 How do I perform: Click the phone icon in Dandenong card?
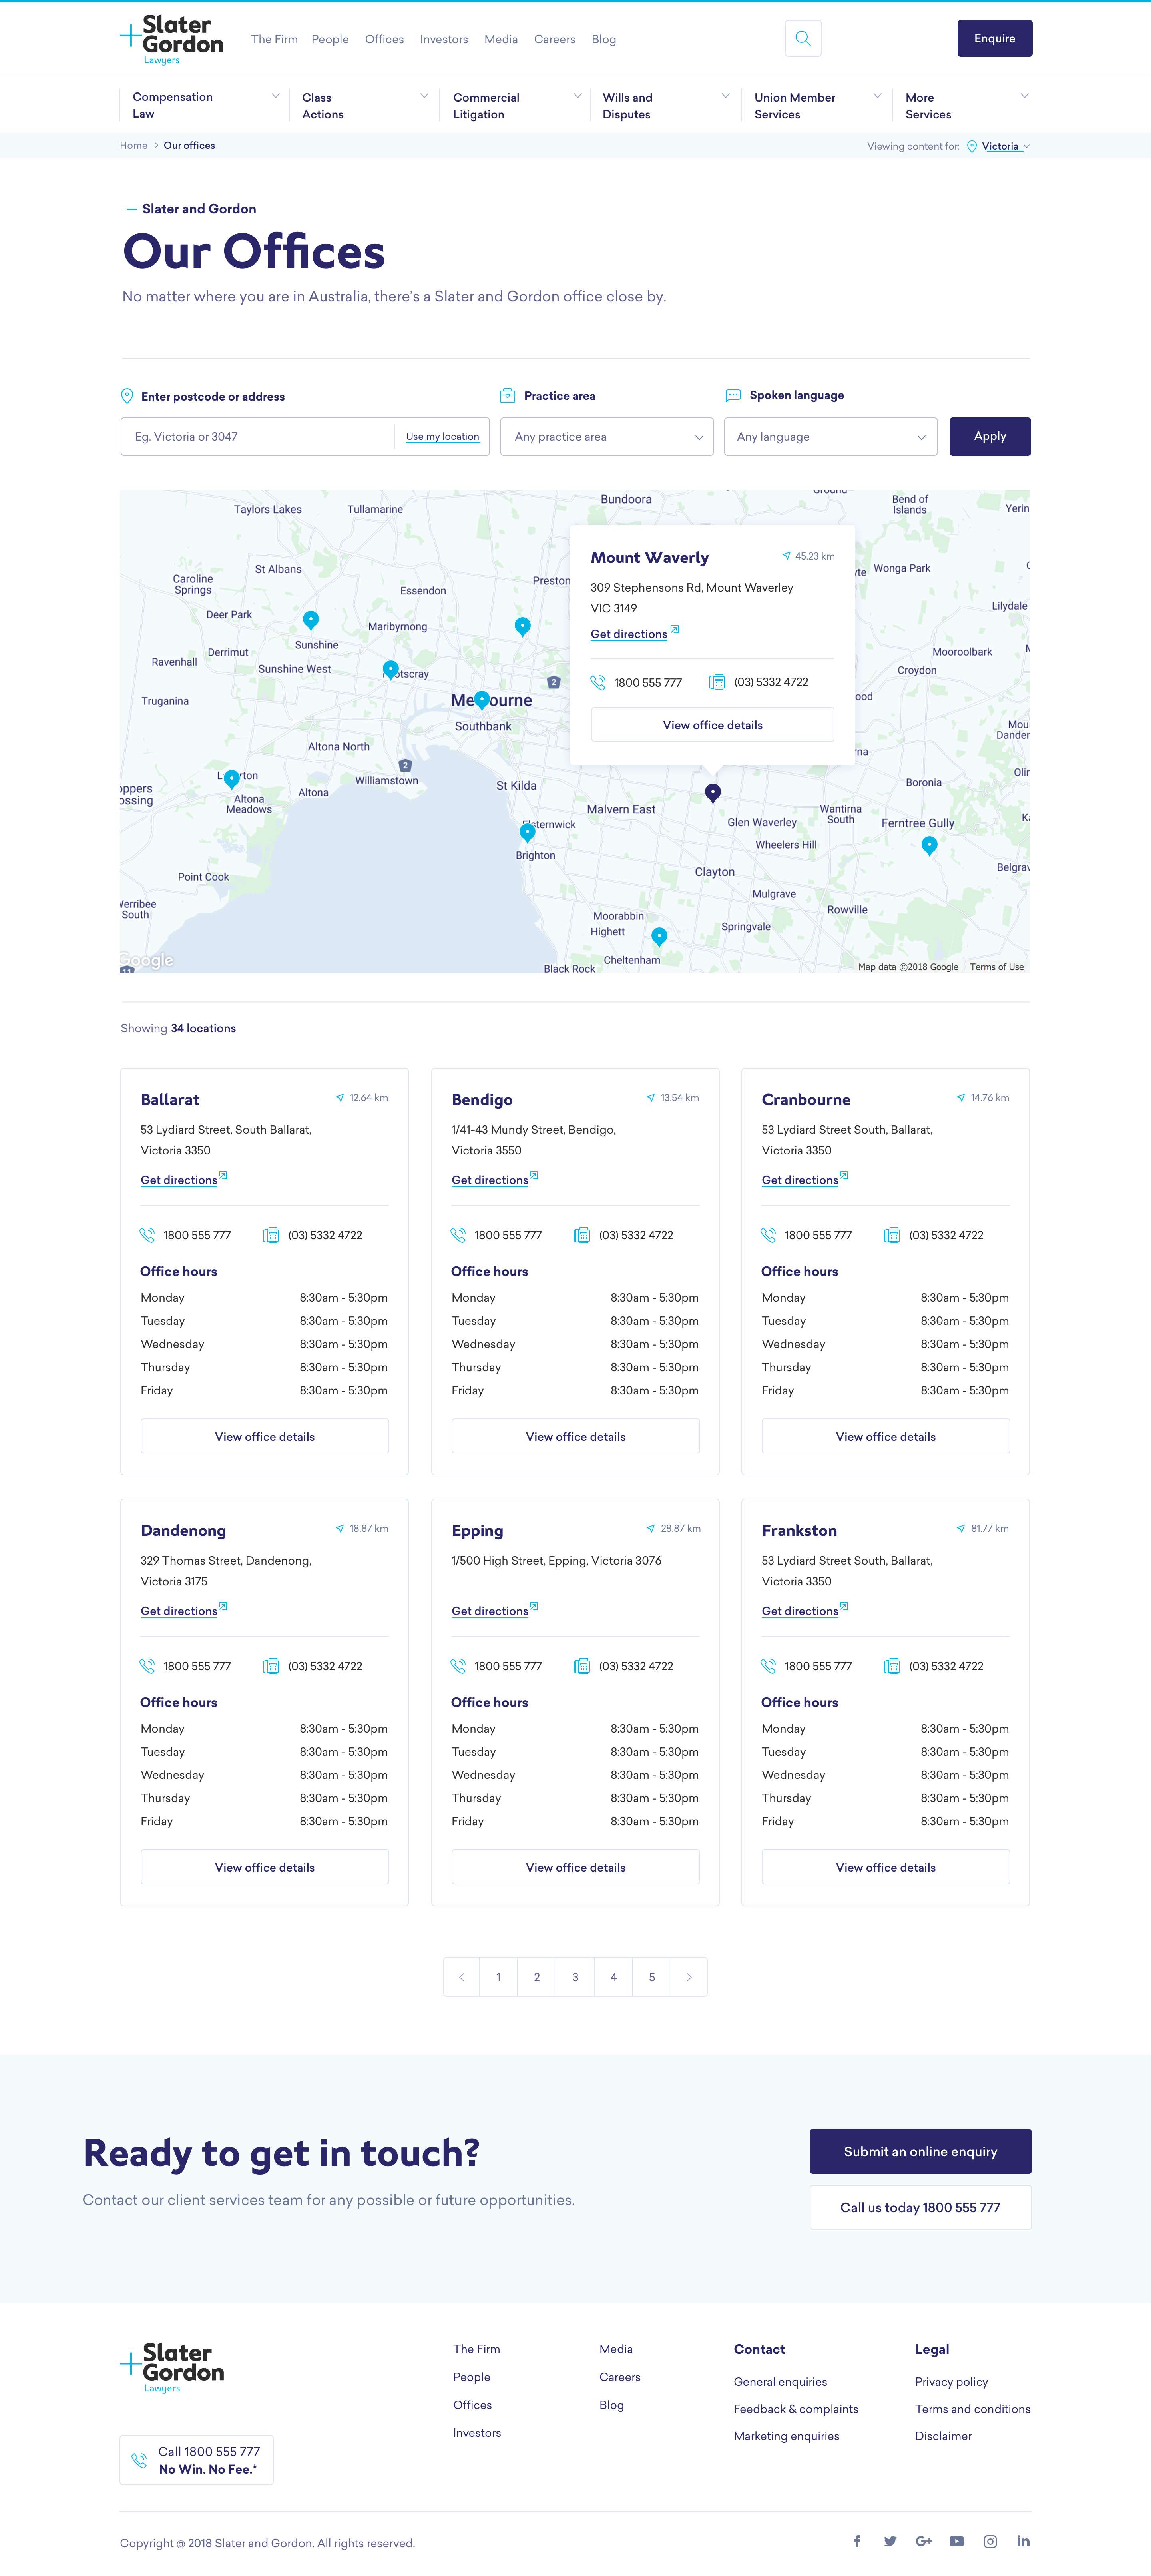click(147, 1666)
